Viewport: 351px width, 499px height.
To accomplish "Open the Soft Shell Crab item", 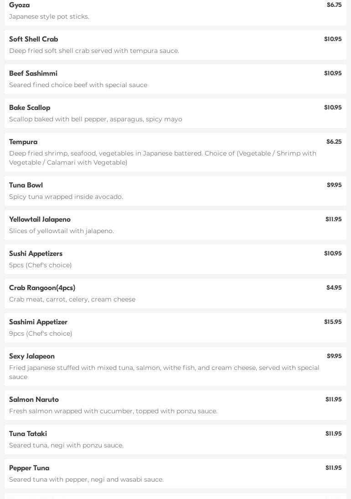I will [x=34, y=39].
